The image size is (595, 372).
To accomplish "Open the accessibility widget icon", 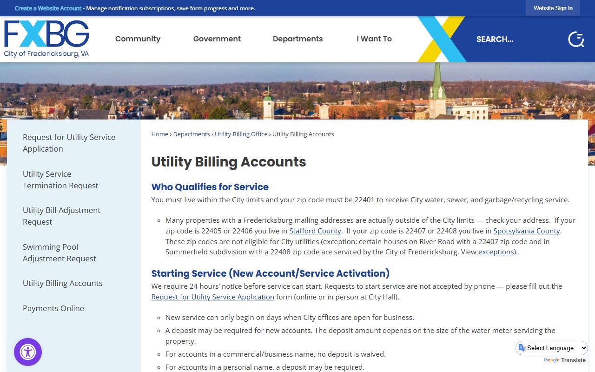I will pos(28,352).
